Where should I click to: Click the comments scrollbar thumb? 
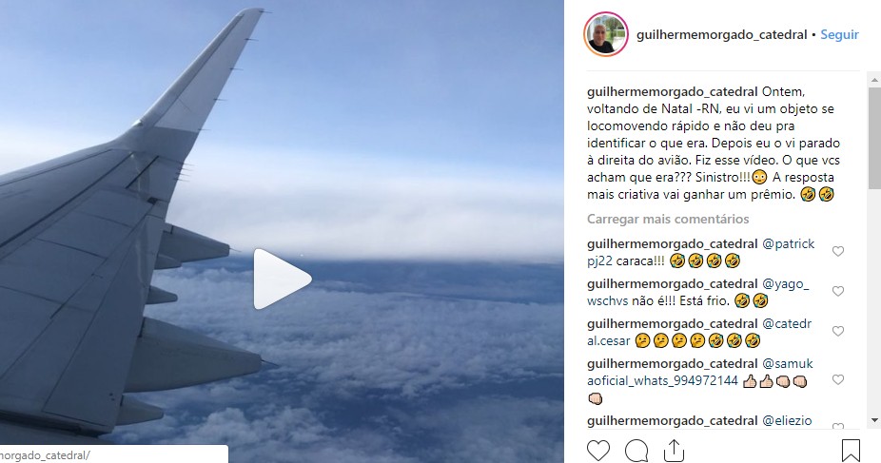coord(875,138)
